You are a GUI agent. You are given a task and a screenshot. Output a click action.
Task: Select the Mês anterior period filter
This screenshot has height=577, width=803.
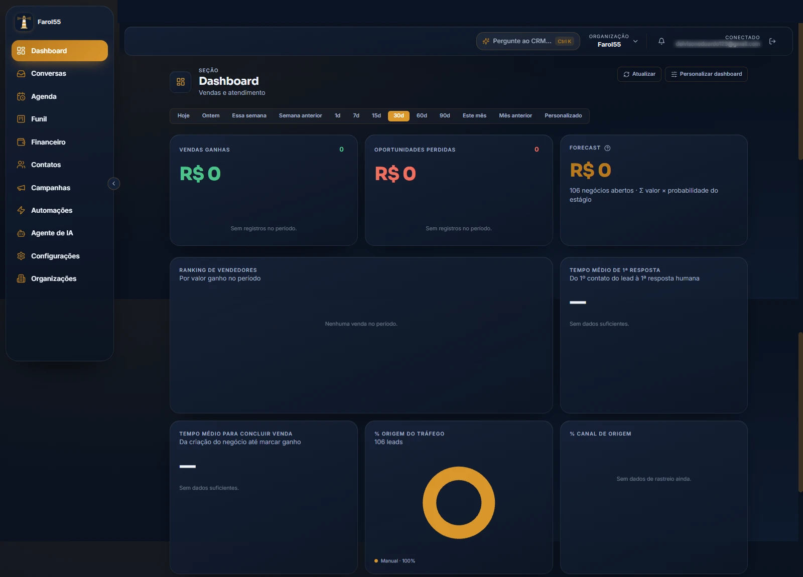click(515, 116)
